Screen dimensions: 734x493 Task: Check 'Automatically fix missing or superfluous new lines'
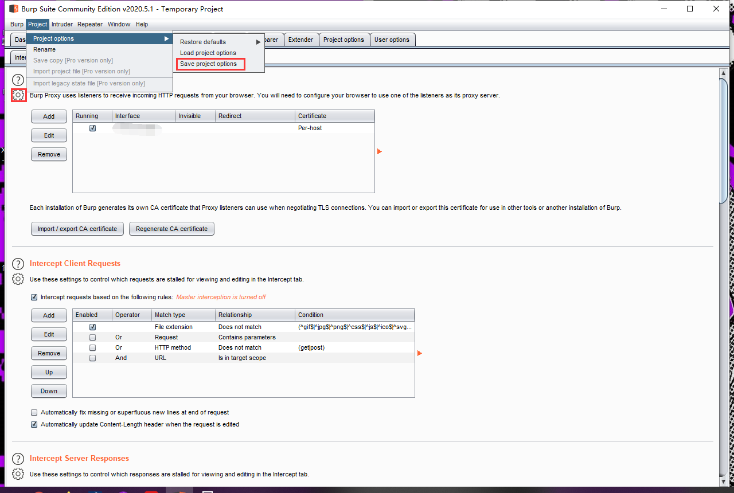click(x=34, y=412)
